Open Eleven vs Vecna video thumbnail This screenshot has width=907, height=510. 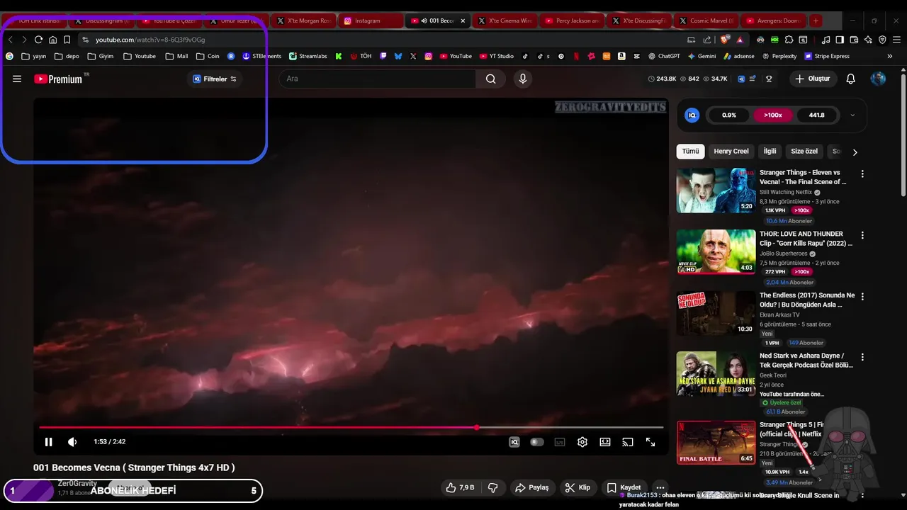716,190
